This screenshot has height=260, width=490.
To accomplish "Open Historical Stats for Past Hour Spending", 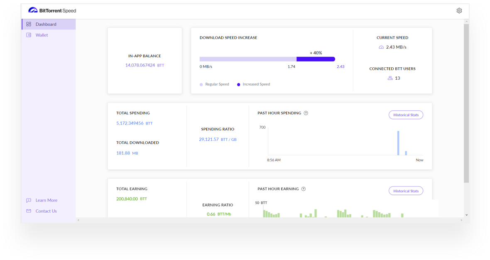I will point(406,115).
